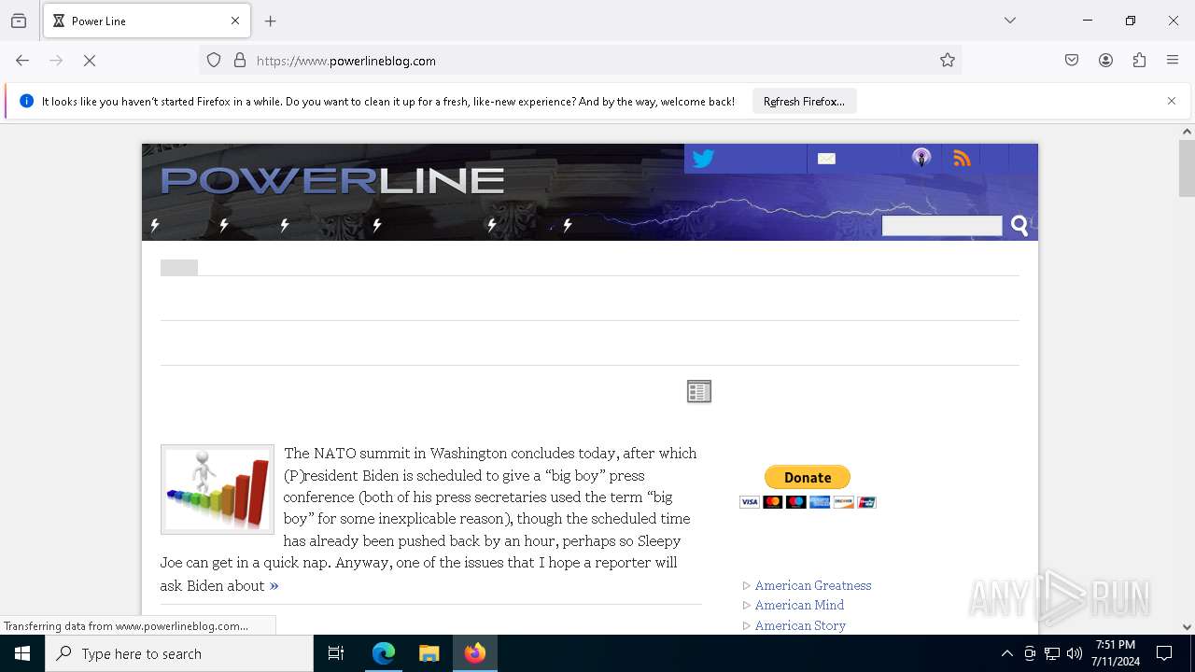Click the Refresh Firefox button
Screen dimensions: 1195x672
point(804,101)
